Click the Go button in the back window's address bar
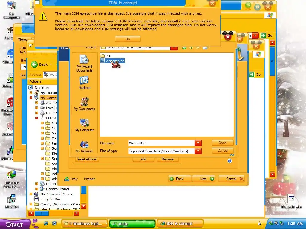Image resolution: width=306 pixels, height=229 pixels. [x=267, y=35]
